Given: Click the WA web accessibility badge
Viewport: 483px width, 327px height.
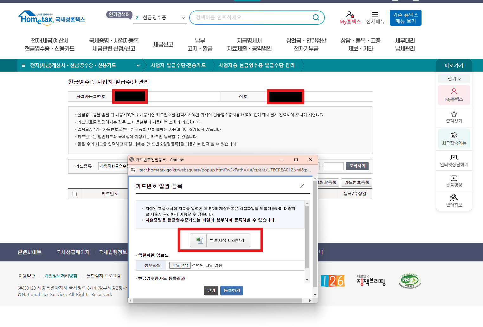Looking at the screenshot, I should (409, 281).
